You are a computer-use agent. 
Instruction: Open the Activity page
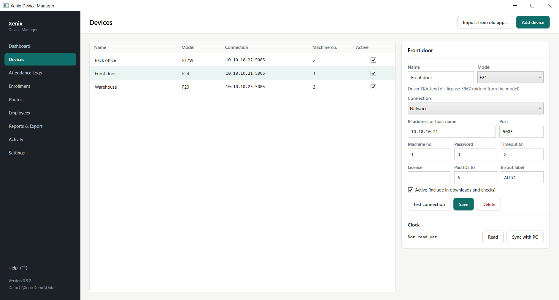point(40,139)
